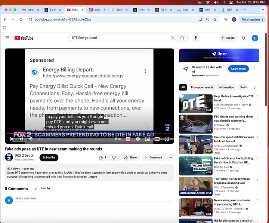269x223 pixels.
Task: Clear the search box with X icon
Action: [x=173, y=38]
